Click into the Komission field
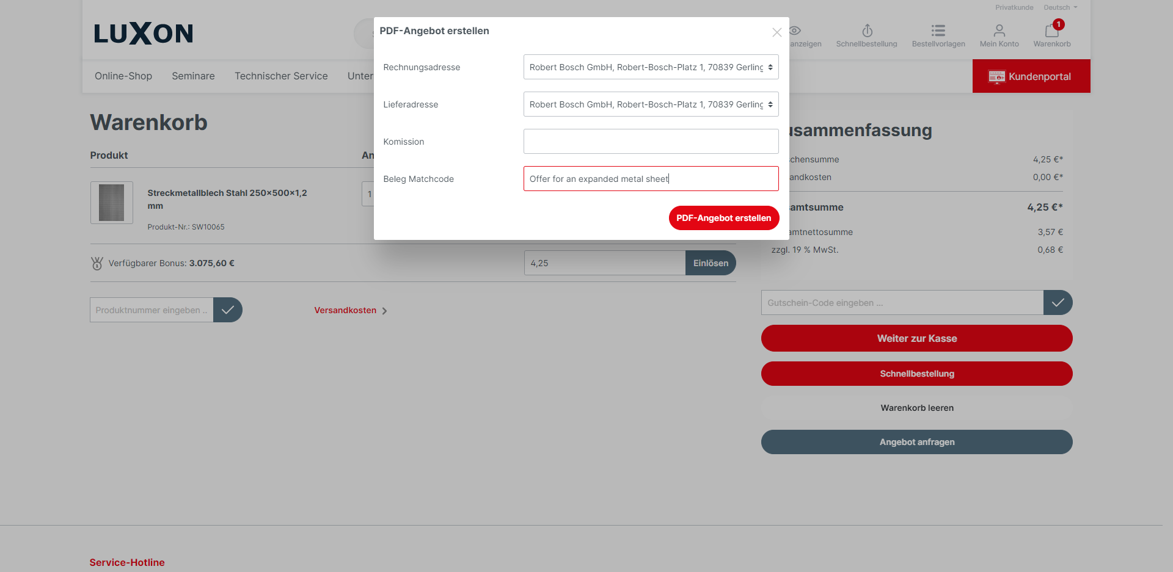Image resolution: width=1173 pixels, height=572 pixels. (x=651, y=142)
